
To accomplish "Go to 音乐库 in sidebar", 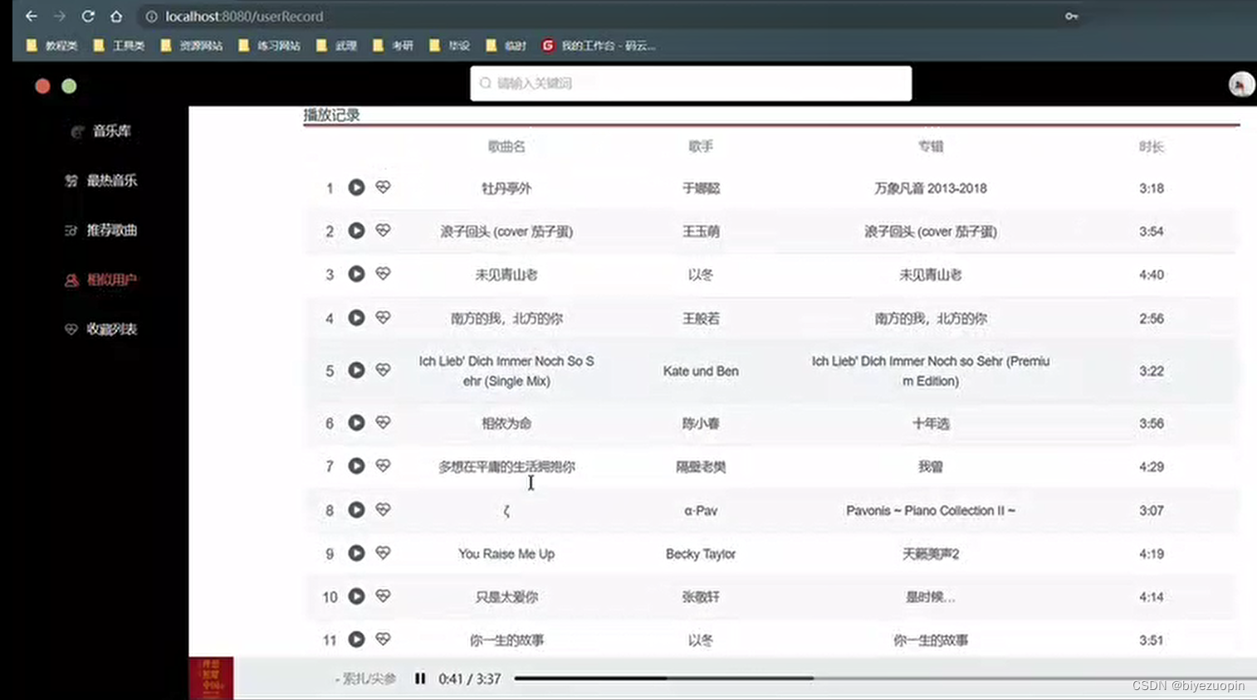I will (101, 131).
